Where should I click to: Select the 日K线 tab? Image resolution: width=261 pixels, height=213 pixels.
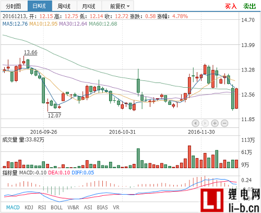[40, 6]
